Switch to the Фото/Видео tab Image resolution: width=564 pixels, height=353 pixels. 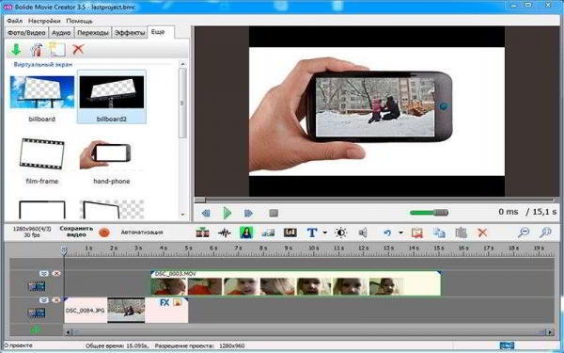click(x=26, y=32)
